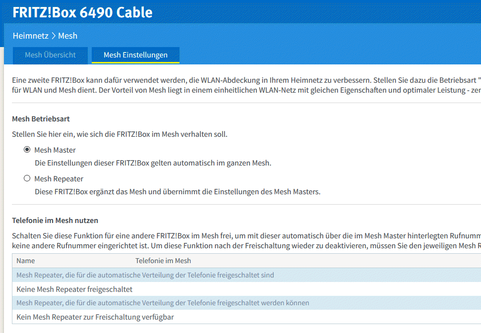The image size is (481, 333).
Task: Select the Mesh Repeater radio button
Action: pyautogui.click(x=27, y=178)
